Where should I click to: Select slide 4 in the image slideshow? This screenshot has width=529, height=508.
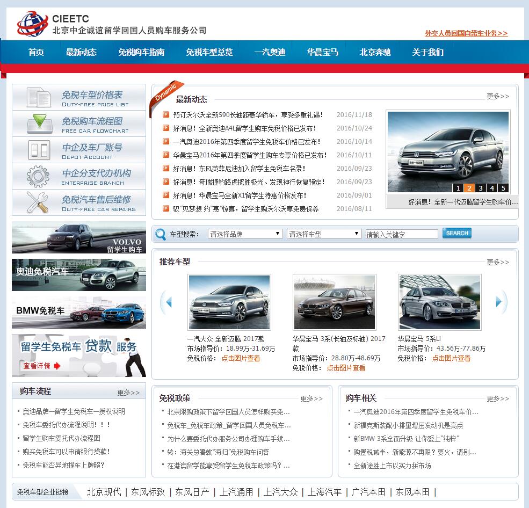[x=492, y=188]
